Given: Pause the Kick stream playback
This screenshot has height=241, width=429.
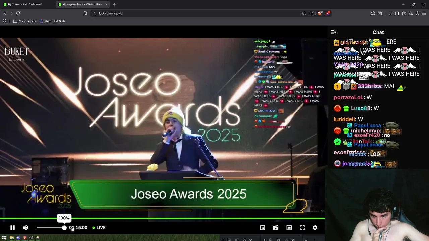Looking at the screenshot, I should [12, 228].
